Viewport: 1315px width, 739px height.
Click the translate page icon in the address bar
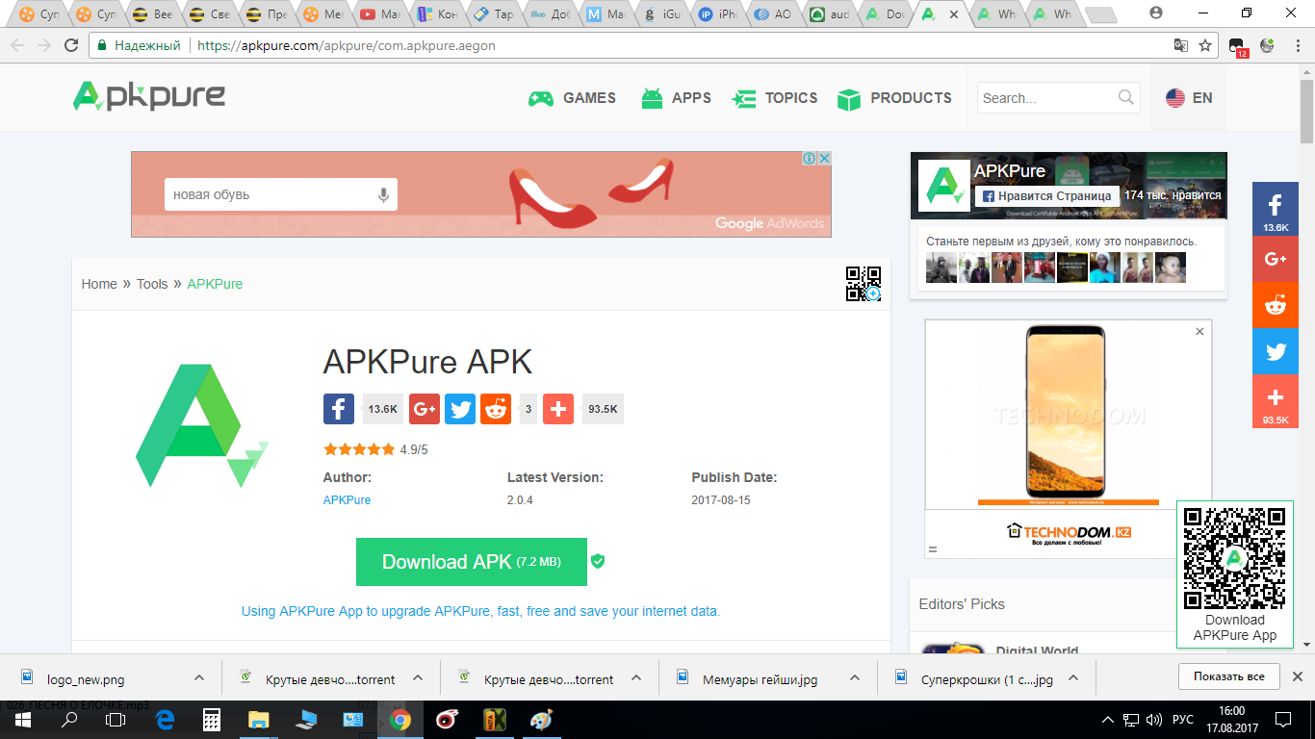point(1180,45)
